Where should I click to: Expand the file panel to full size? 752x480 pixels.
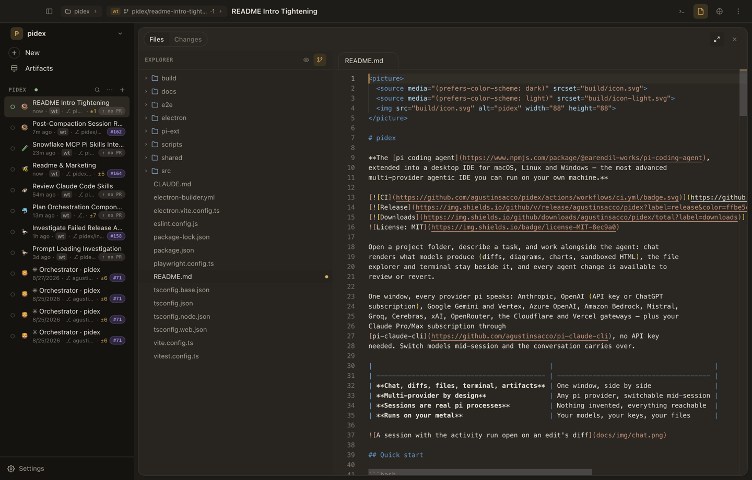717,39
